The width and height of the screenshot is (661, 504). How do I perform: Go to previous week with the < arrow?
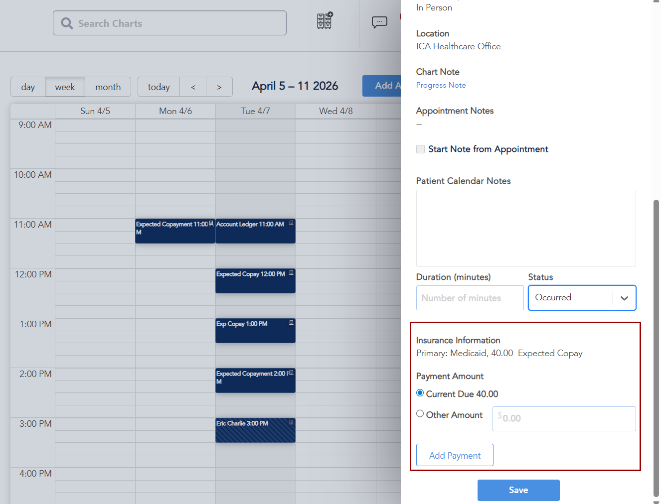193,87
